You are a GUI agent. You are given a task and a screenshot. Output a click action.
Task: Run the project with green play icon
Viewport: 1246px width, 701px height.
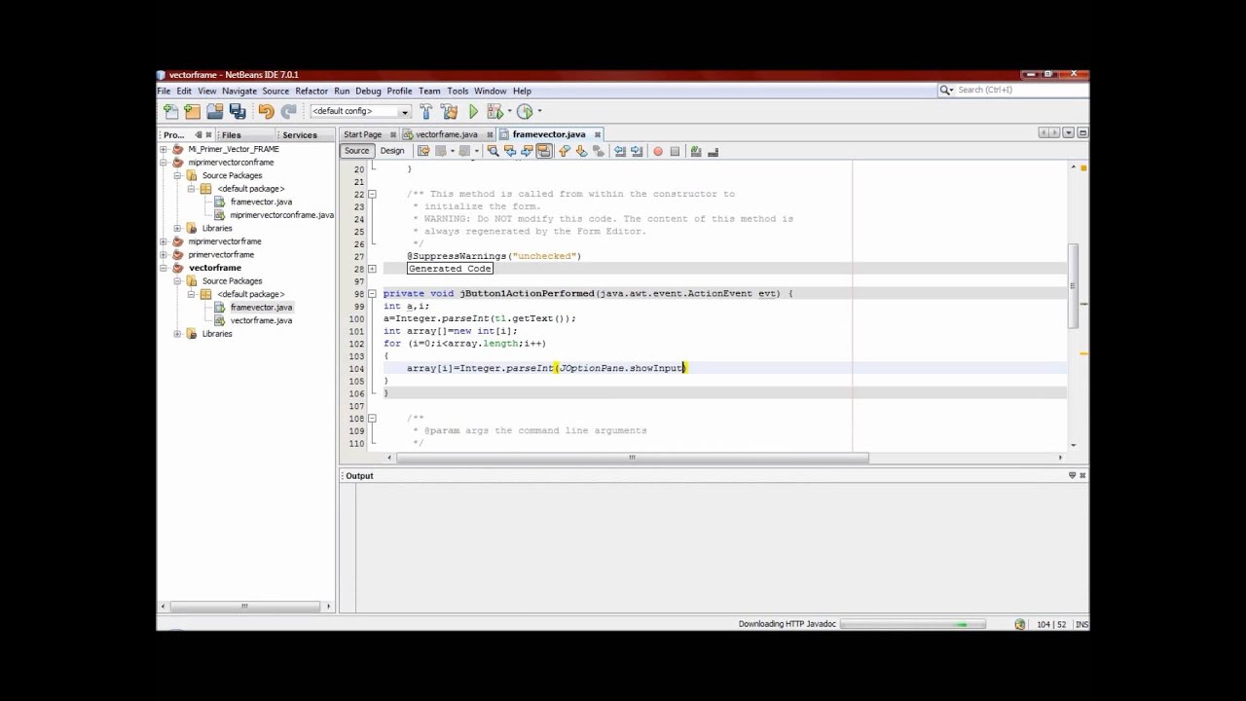click(473, 111)
